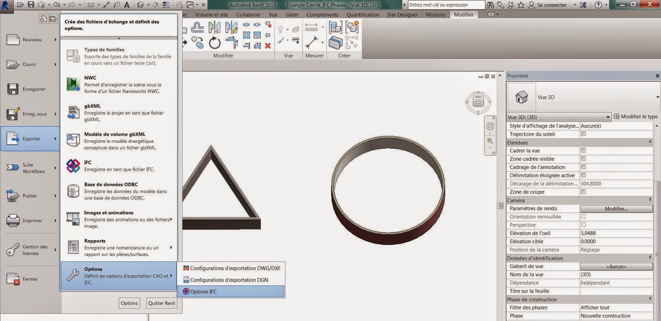This screenshot has height=321, width=661.
Task: Select the Offset tool in Modifier panel
Action: [x=197, y=28]
